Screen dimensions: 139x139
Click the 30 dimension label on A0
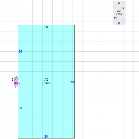click(x=20, y=108)
